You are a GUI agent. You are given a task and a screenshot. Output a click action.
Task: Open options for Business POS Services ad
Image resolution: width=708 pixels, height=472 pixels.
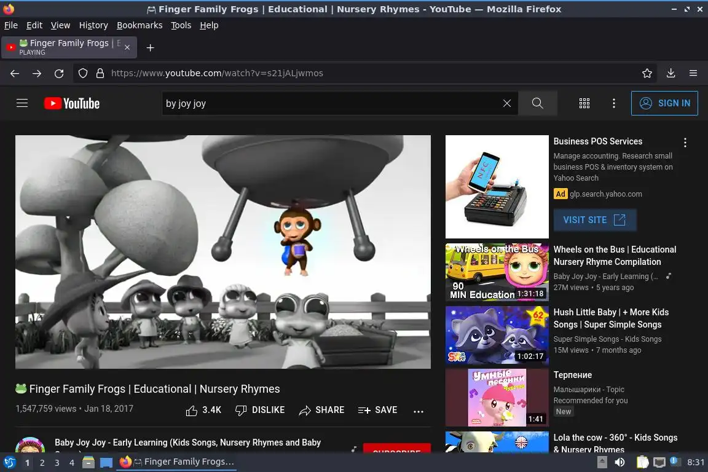pyautogui.click(x=685, y=143)
